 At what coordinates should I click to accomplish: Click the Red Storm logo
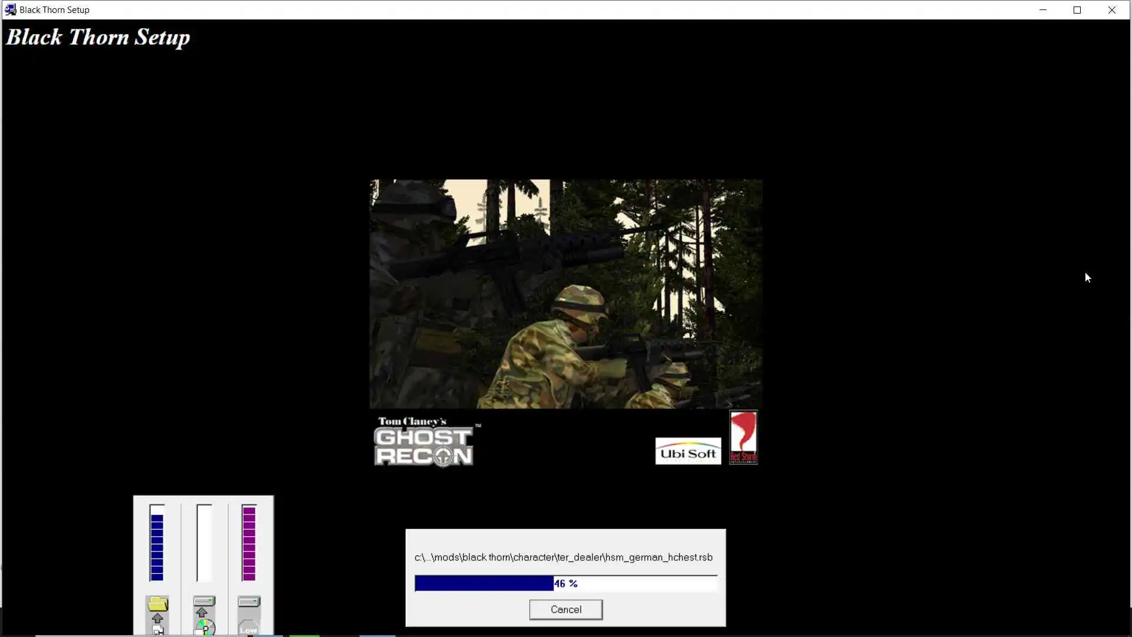coord(743,437)
